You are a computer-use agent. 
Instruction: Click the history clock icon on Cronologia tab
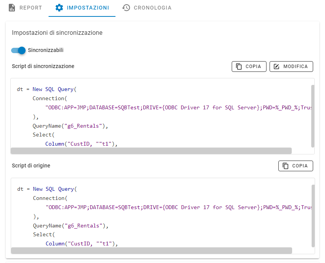(126, 8)
